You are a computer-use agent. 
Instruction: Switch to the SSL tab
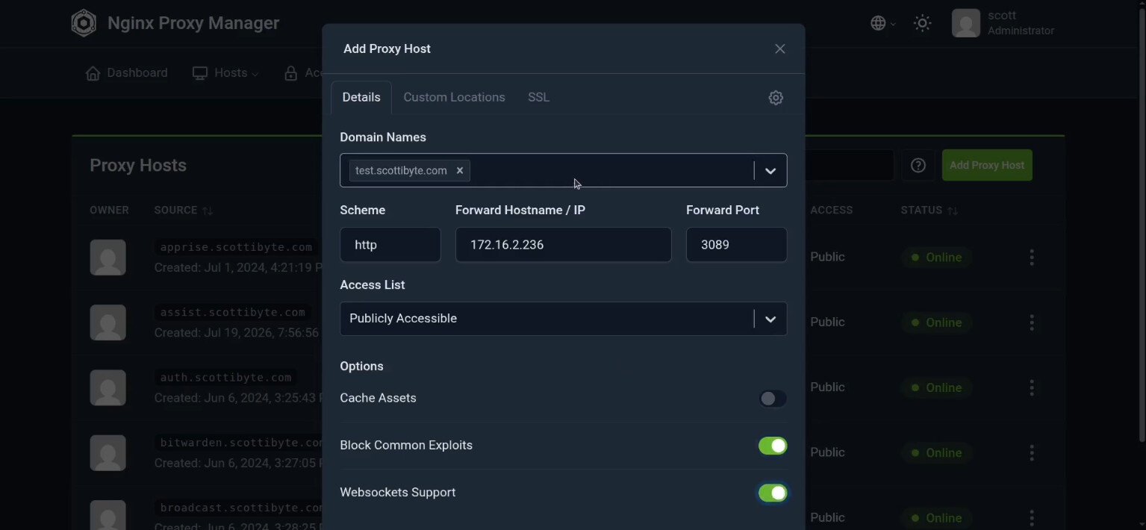[538, 97]
